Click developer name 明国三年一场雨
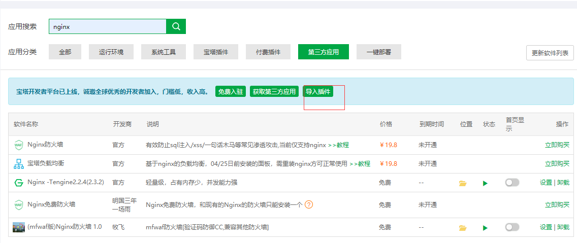 click(x=124, y=204)
